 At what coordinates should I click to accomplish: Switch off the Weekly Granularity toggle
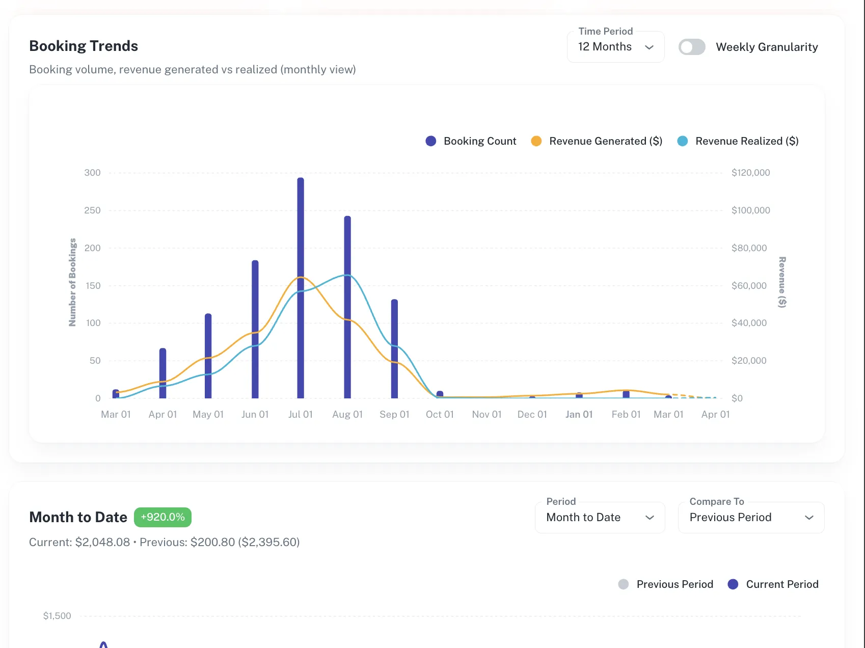691,47
